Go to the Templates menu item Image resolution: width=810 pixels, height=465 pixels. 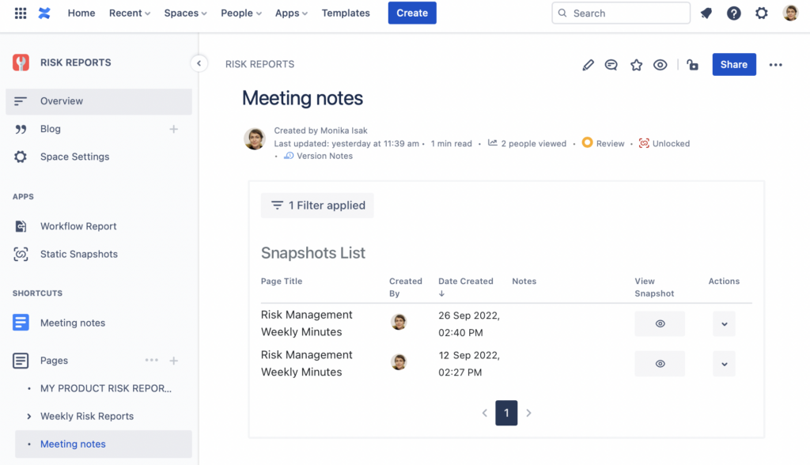(346, 13)
